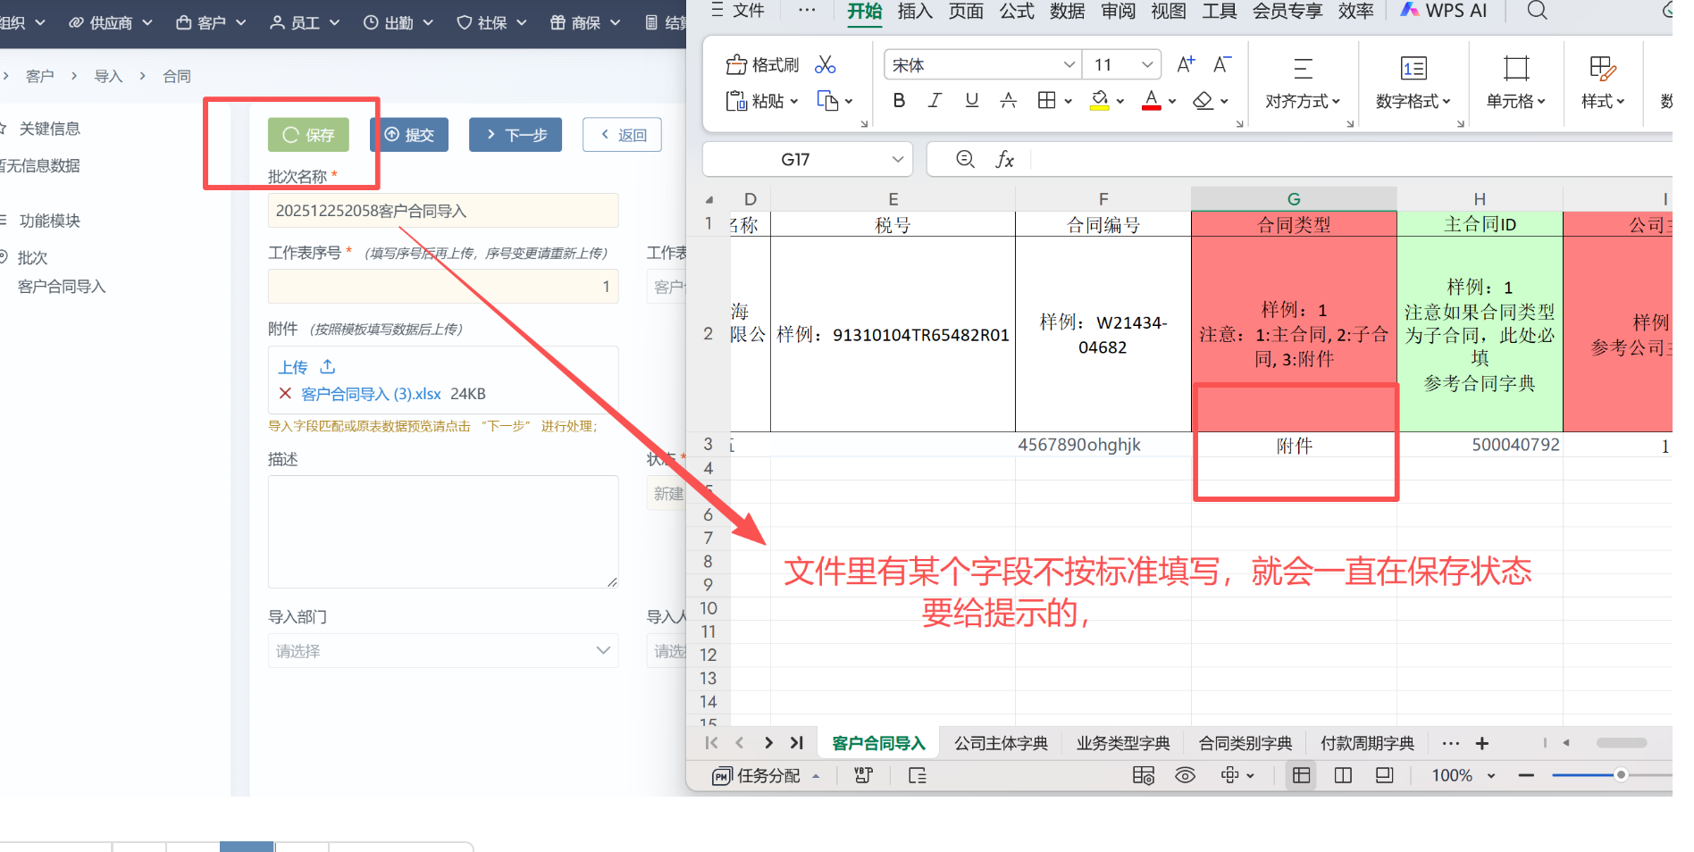Toggle underline formatting
Viewport: 1694px width, 852px height.
[971, 101]
